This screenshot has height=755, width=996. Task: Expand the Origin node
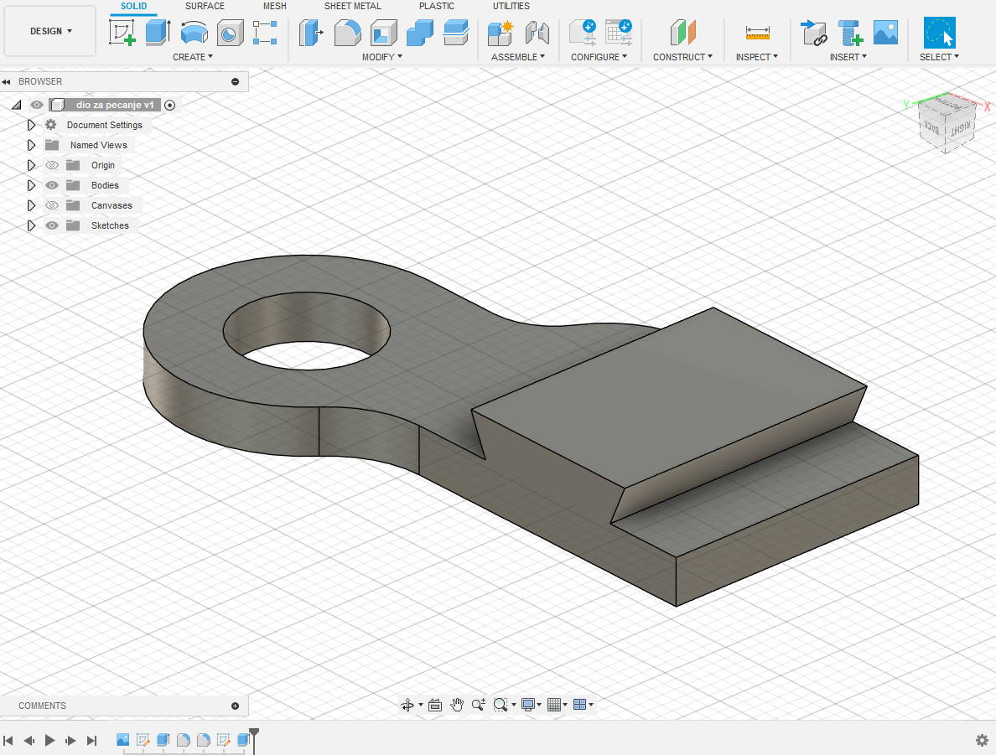pyautogui.click(x=30, y=165)
